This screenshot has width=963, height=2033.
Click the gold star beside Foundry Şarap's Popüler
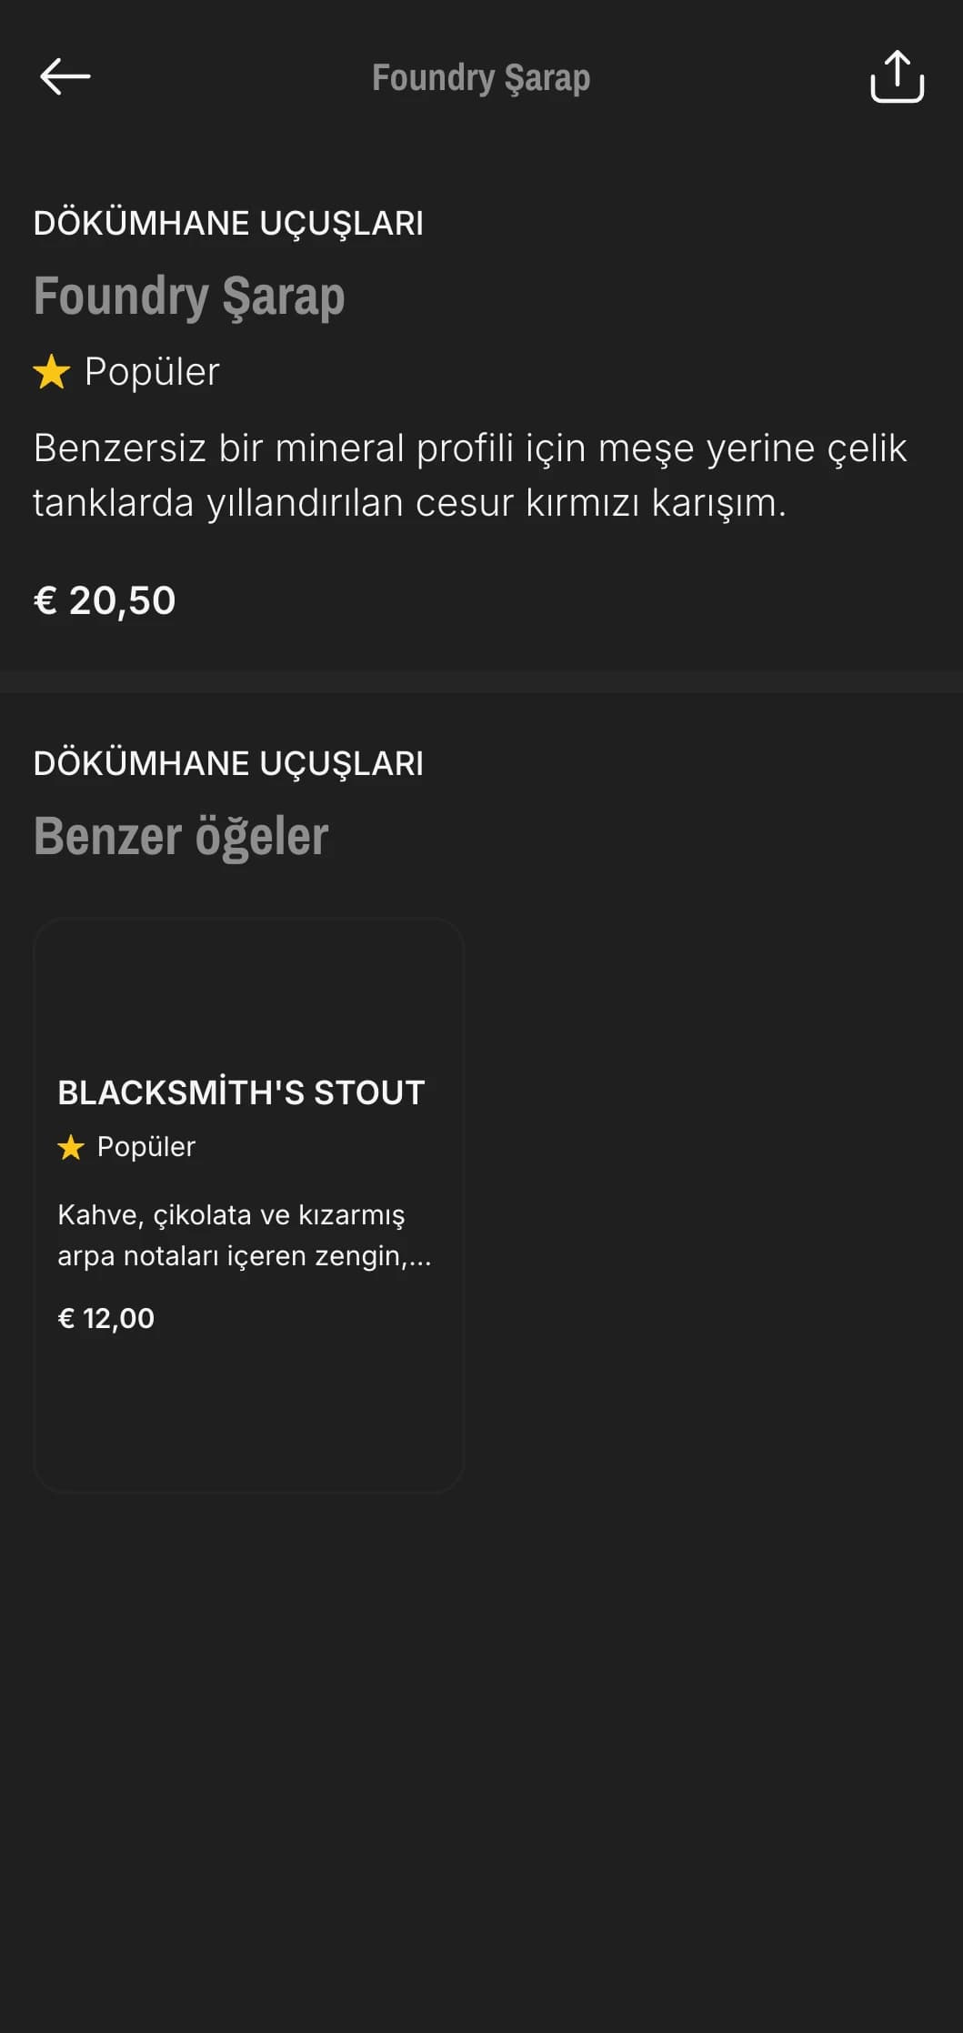52,372
